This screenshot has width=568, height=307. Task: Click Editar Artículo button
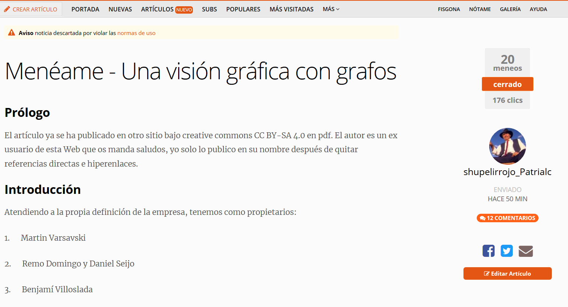tap(507, 273)
